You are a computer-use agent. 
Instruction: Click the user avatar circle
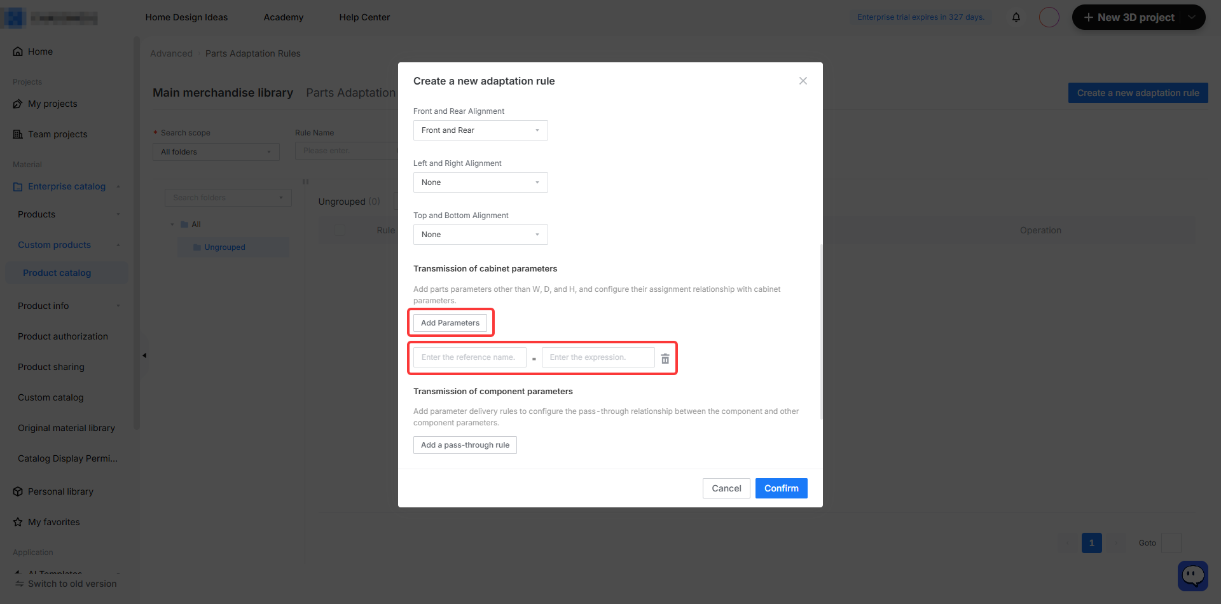click(1049, 17)
